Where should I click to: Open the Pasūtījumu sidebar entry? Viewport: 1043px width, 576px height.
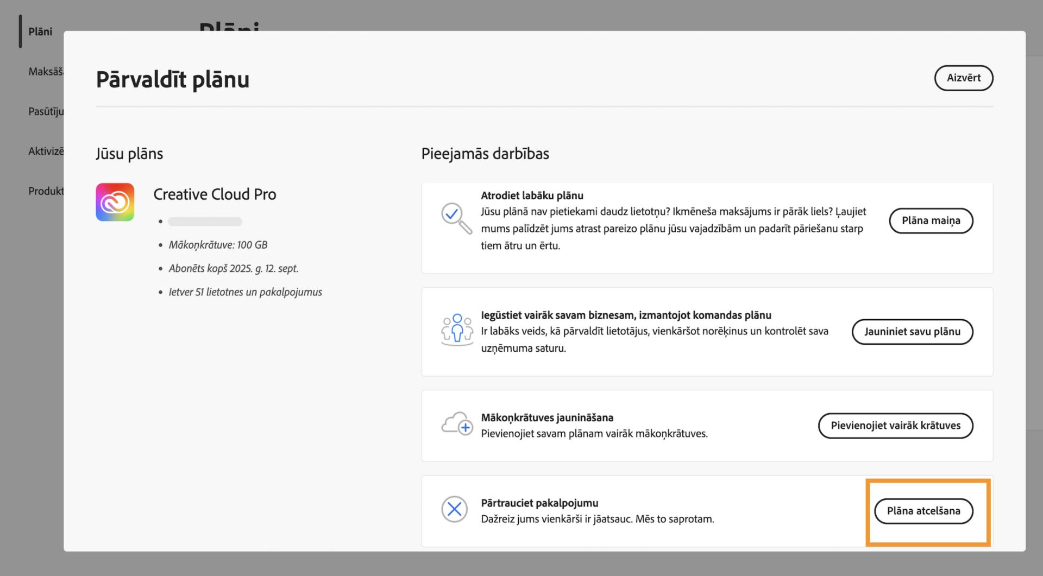pyautogui.click(x=46, y=111)
